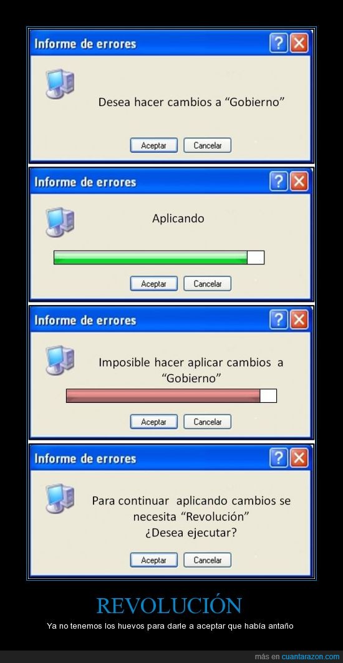Click the red failed progress bar
Screen dimensions: 343x663
(171, 396)
